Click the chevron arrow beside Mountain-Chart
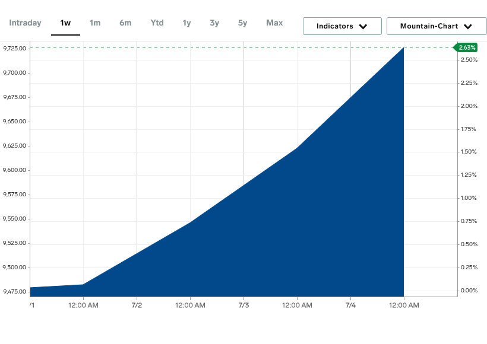Image resolution: width=487 pixels, height=344 pixels. 467,27
